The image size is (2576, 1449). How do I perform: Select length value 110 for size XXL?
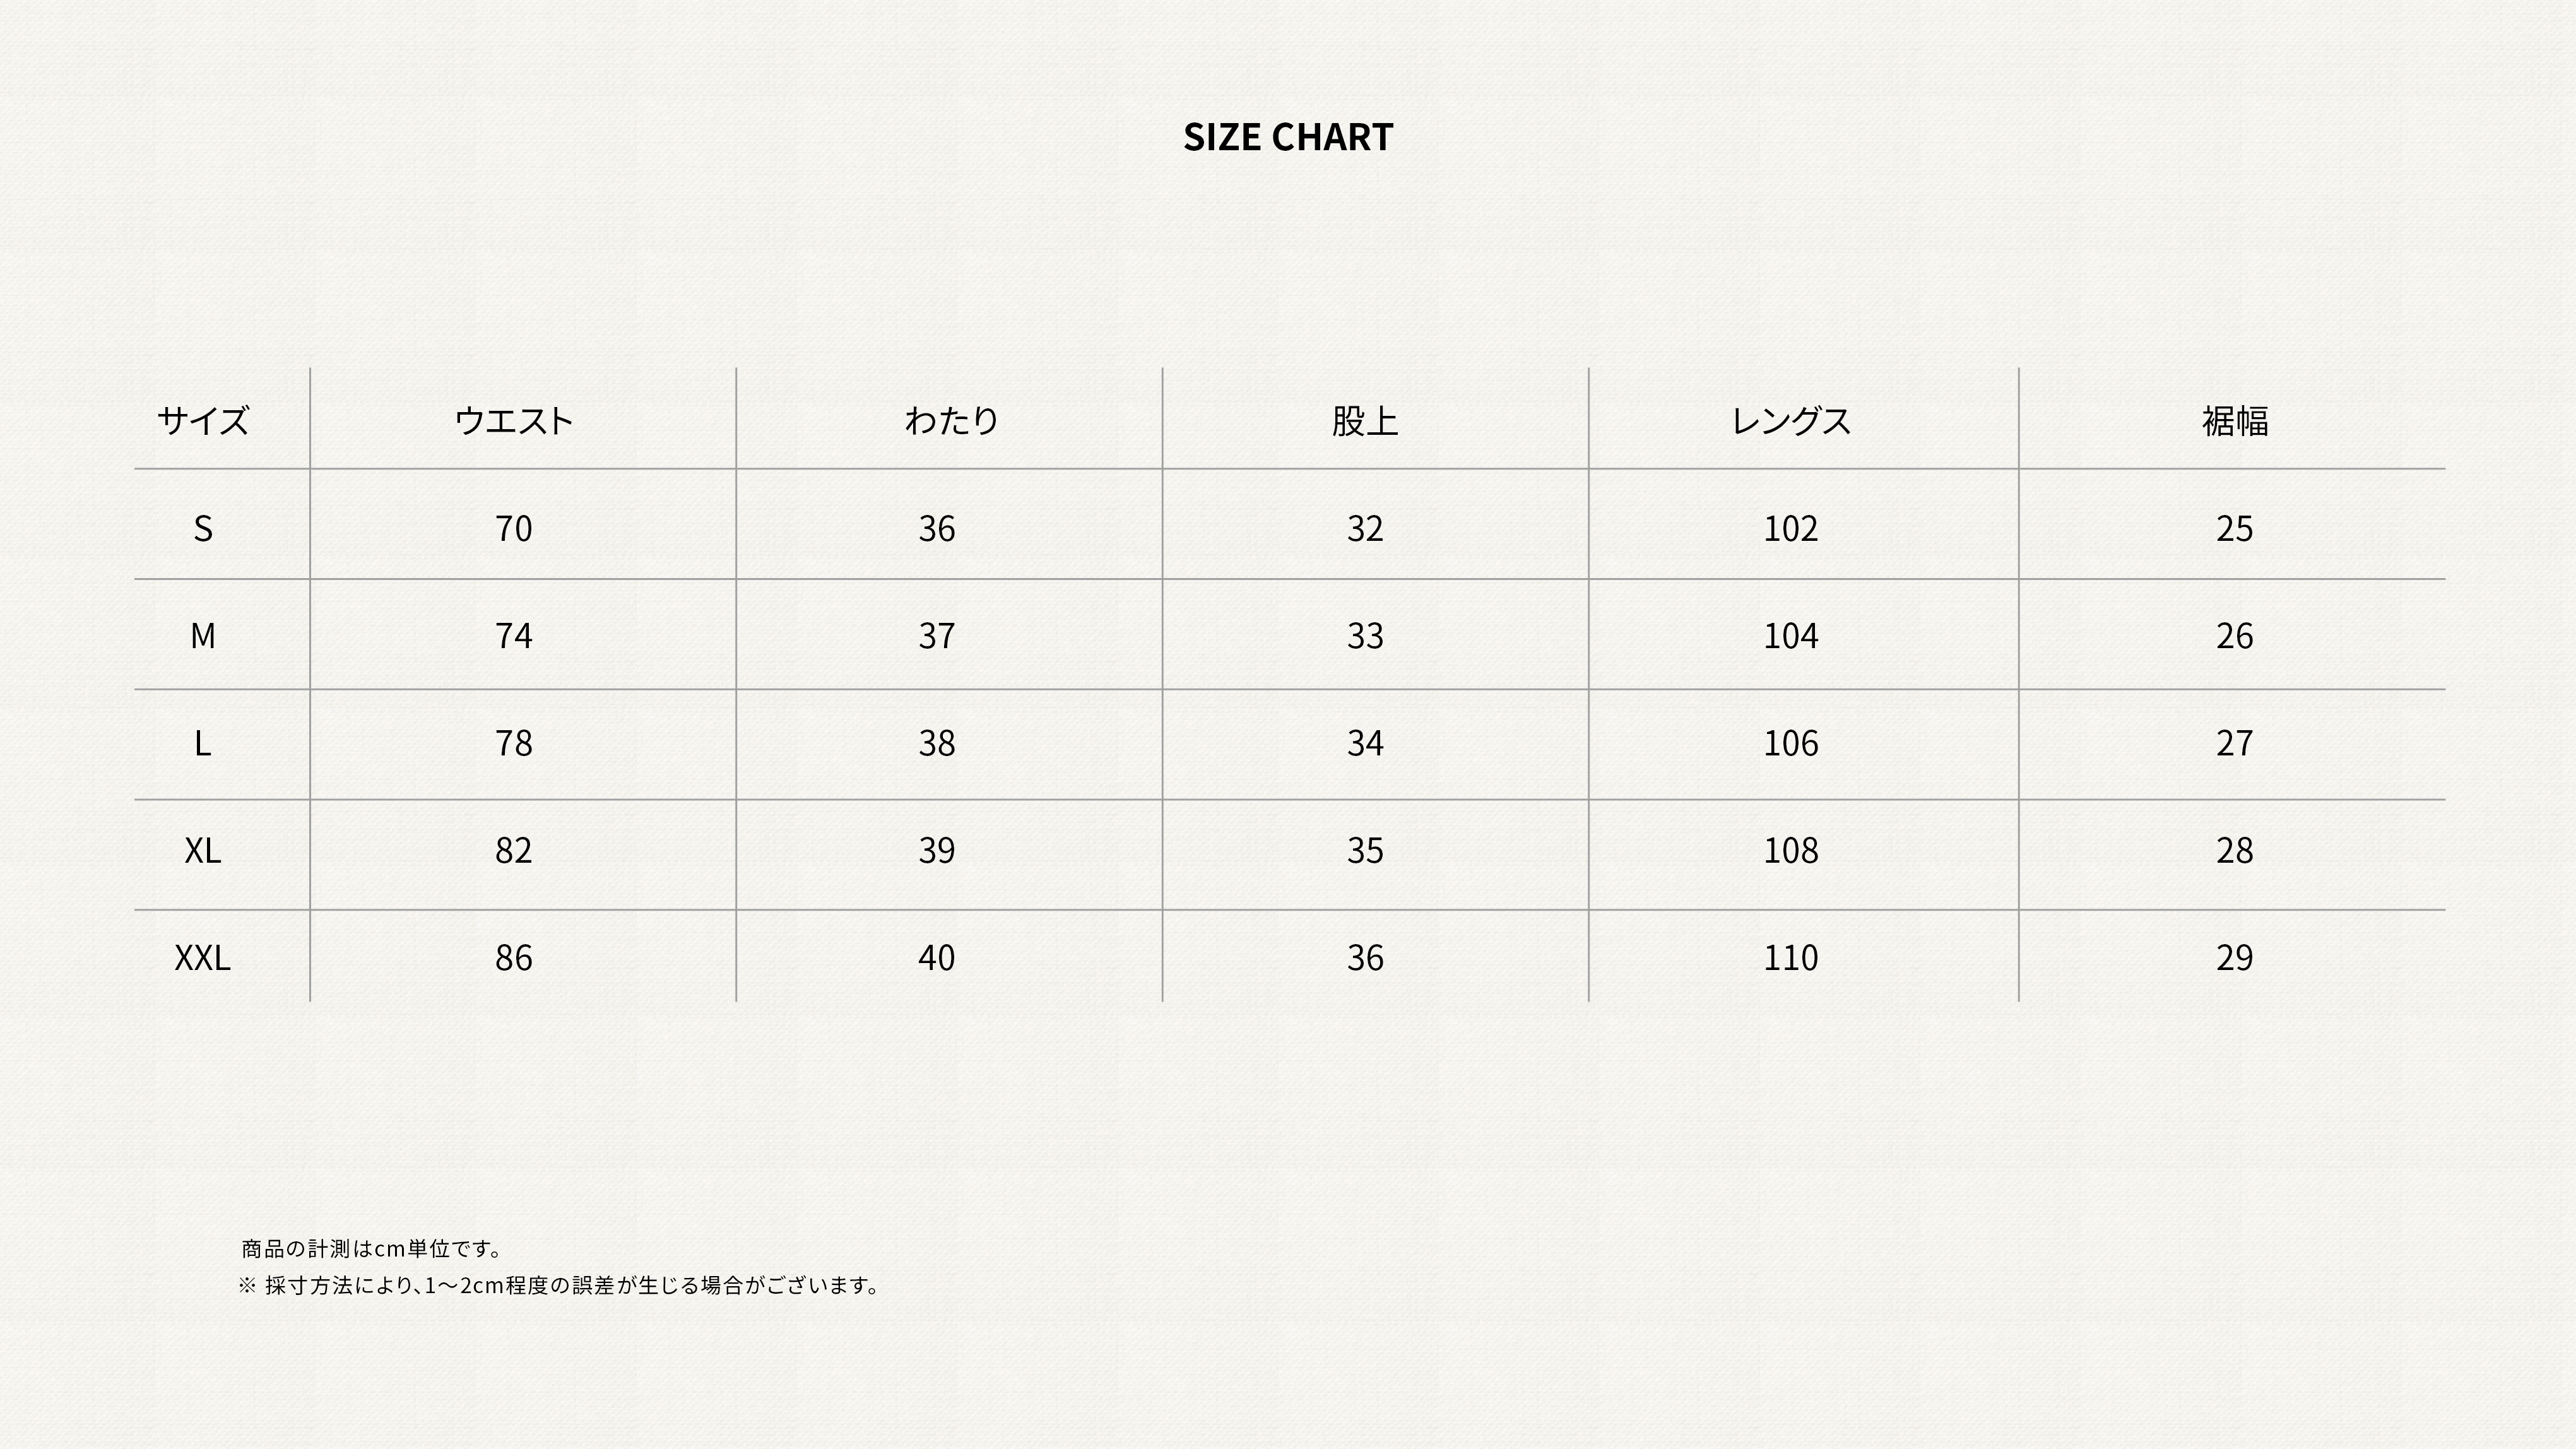[x=1790, y=958]
